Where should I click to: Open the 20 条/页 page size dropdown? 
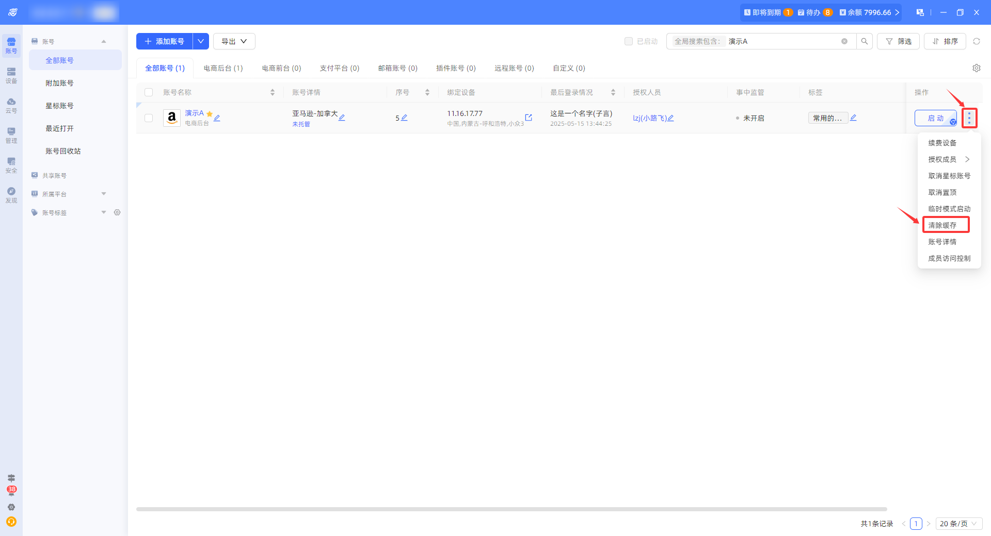959,524
